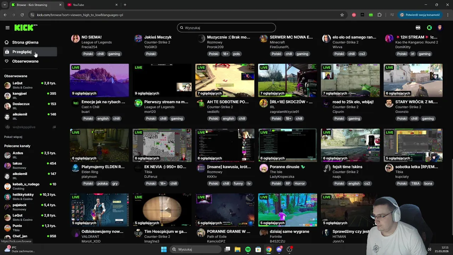This screenshot has height=255, width=453.
Task: Click the Horror tag under LadyKropeczka
Action: [x=299, y=183]
